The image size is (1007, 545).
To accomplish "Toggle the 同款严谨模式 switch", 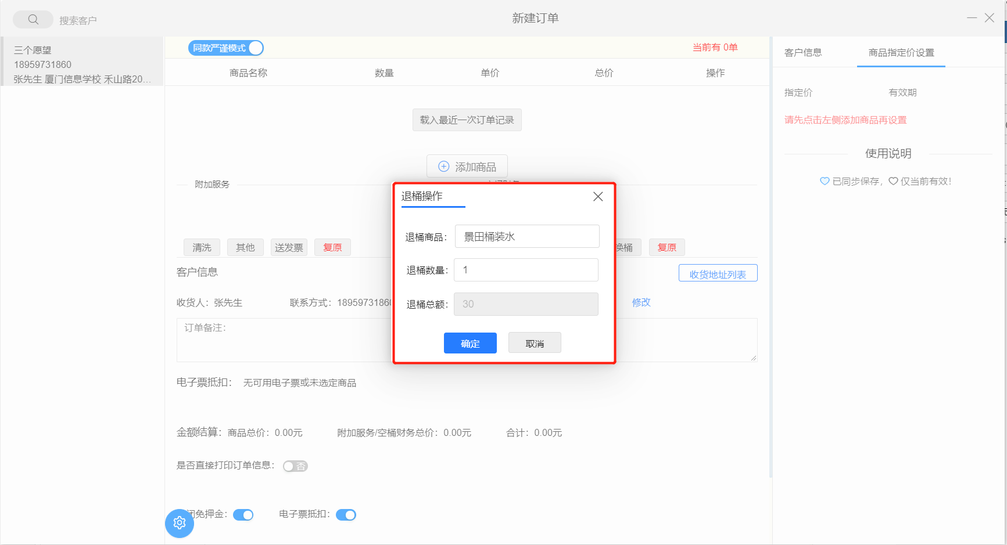I will (226, 48).
